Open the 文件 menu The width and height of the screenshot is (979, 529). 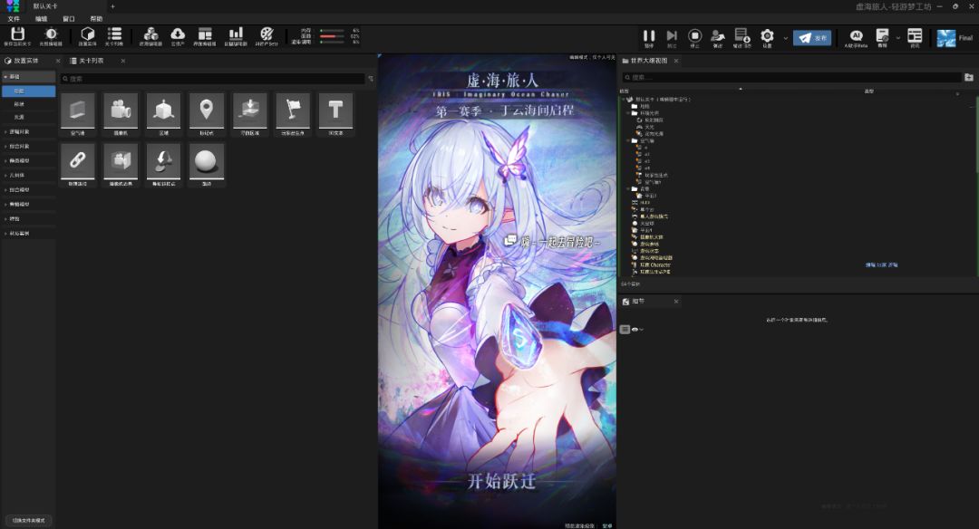[x=14, y=18]
